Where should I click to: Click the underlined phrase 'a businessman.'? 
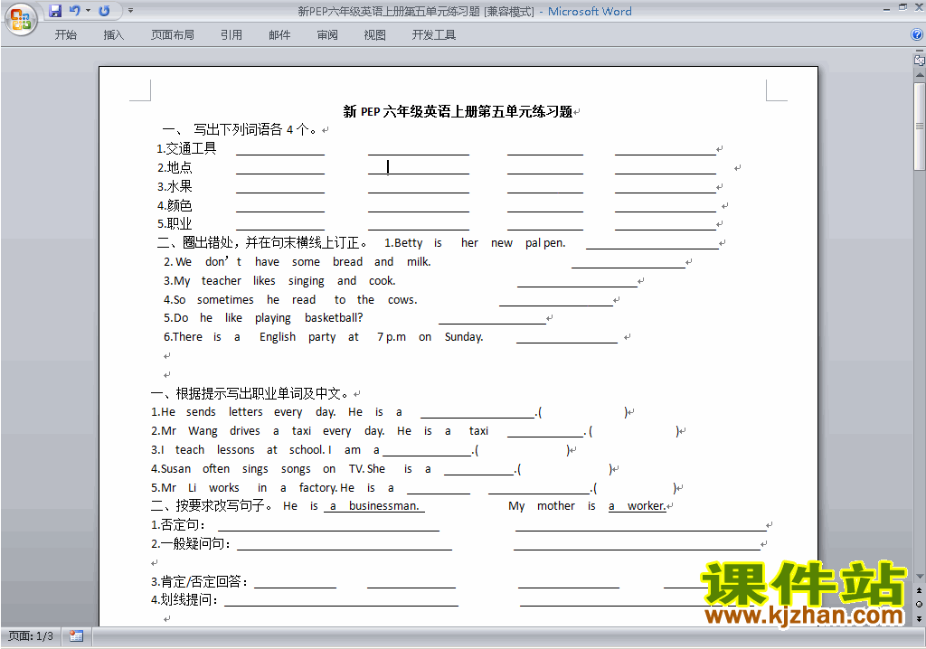[x=374, y=506]
